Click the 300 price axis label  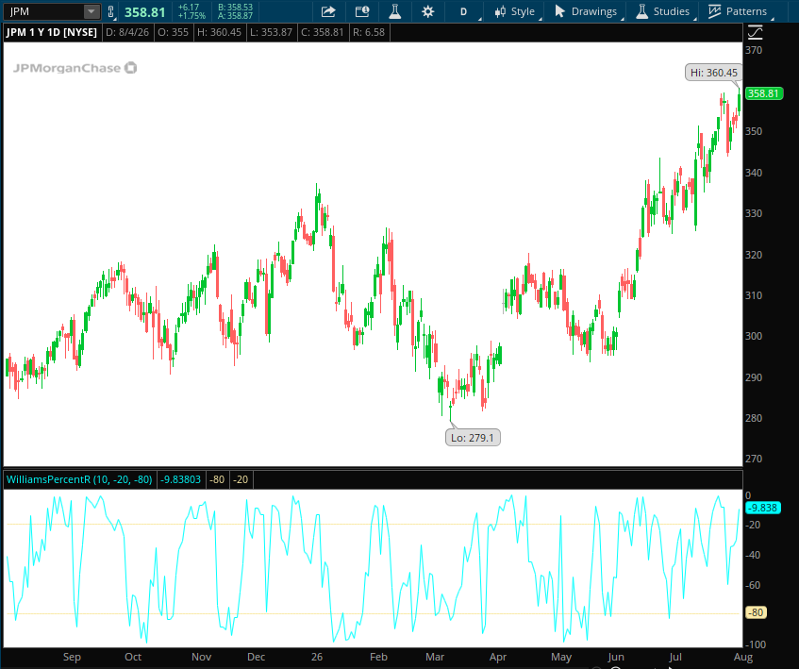pyautogui.click(x=754, y=336)
